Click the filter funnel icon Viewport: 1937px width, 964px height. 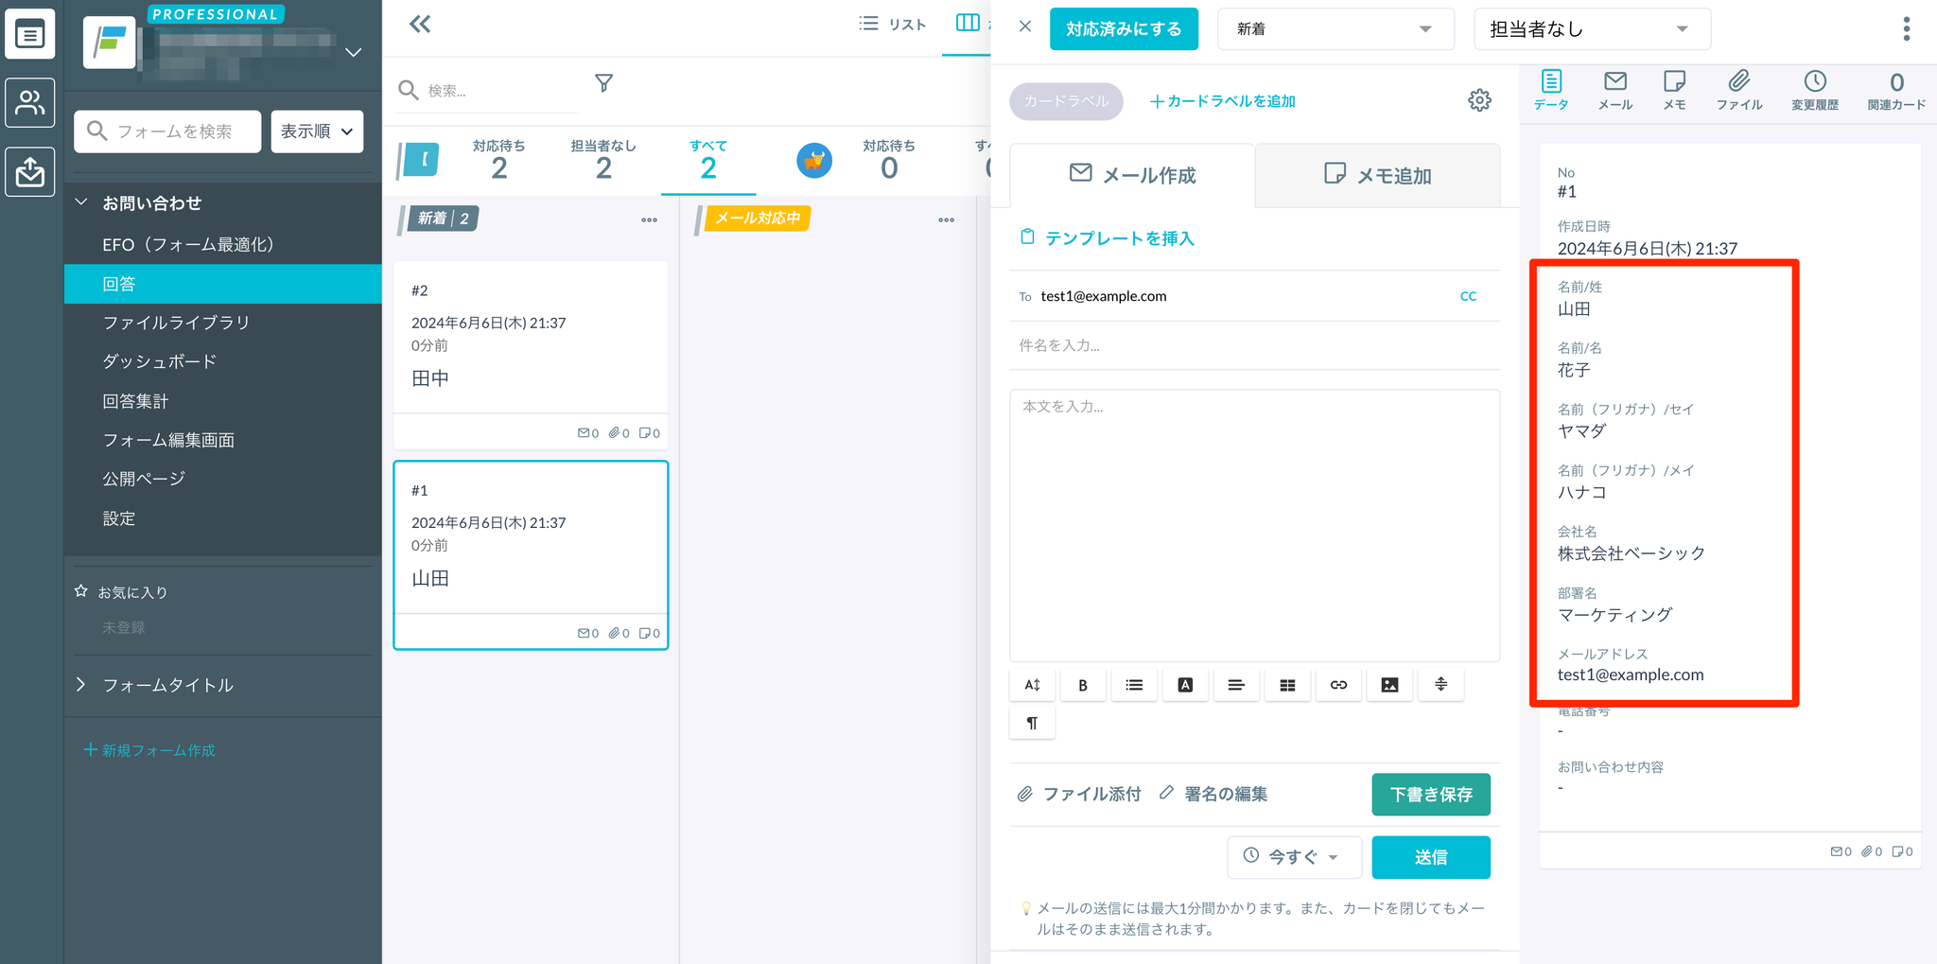[603, 84]
